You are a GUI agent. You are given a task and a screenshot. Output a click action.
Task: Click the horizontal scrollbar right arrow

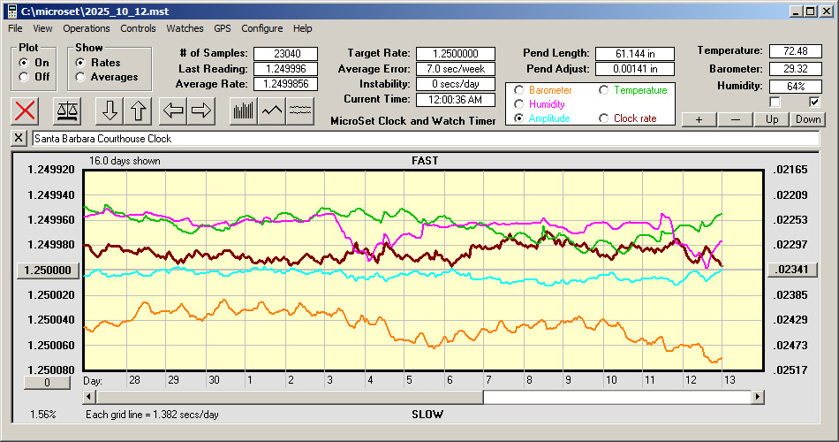[757, 397]
